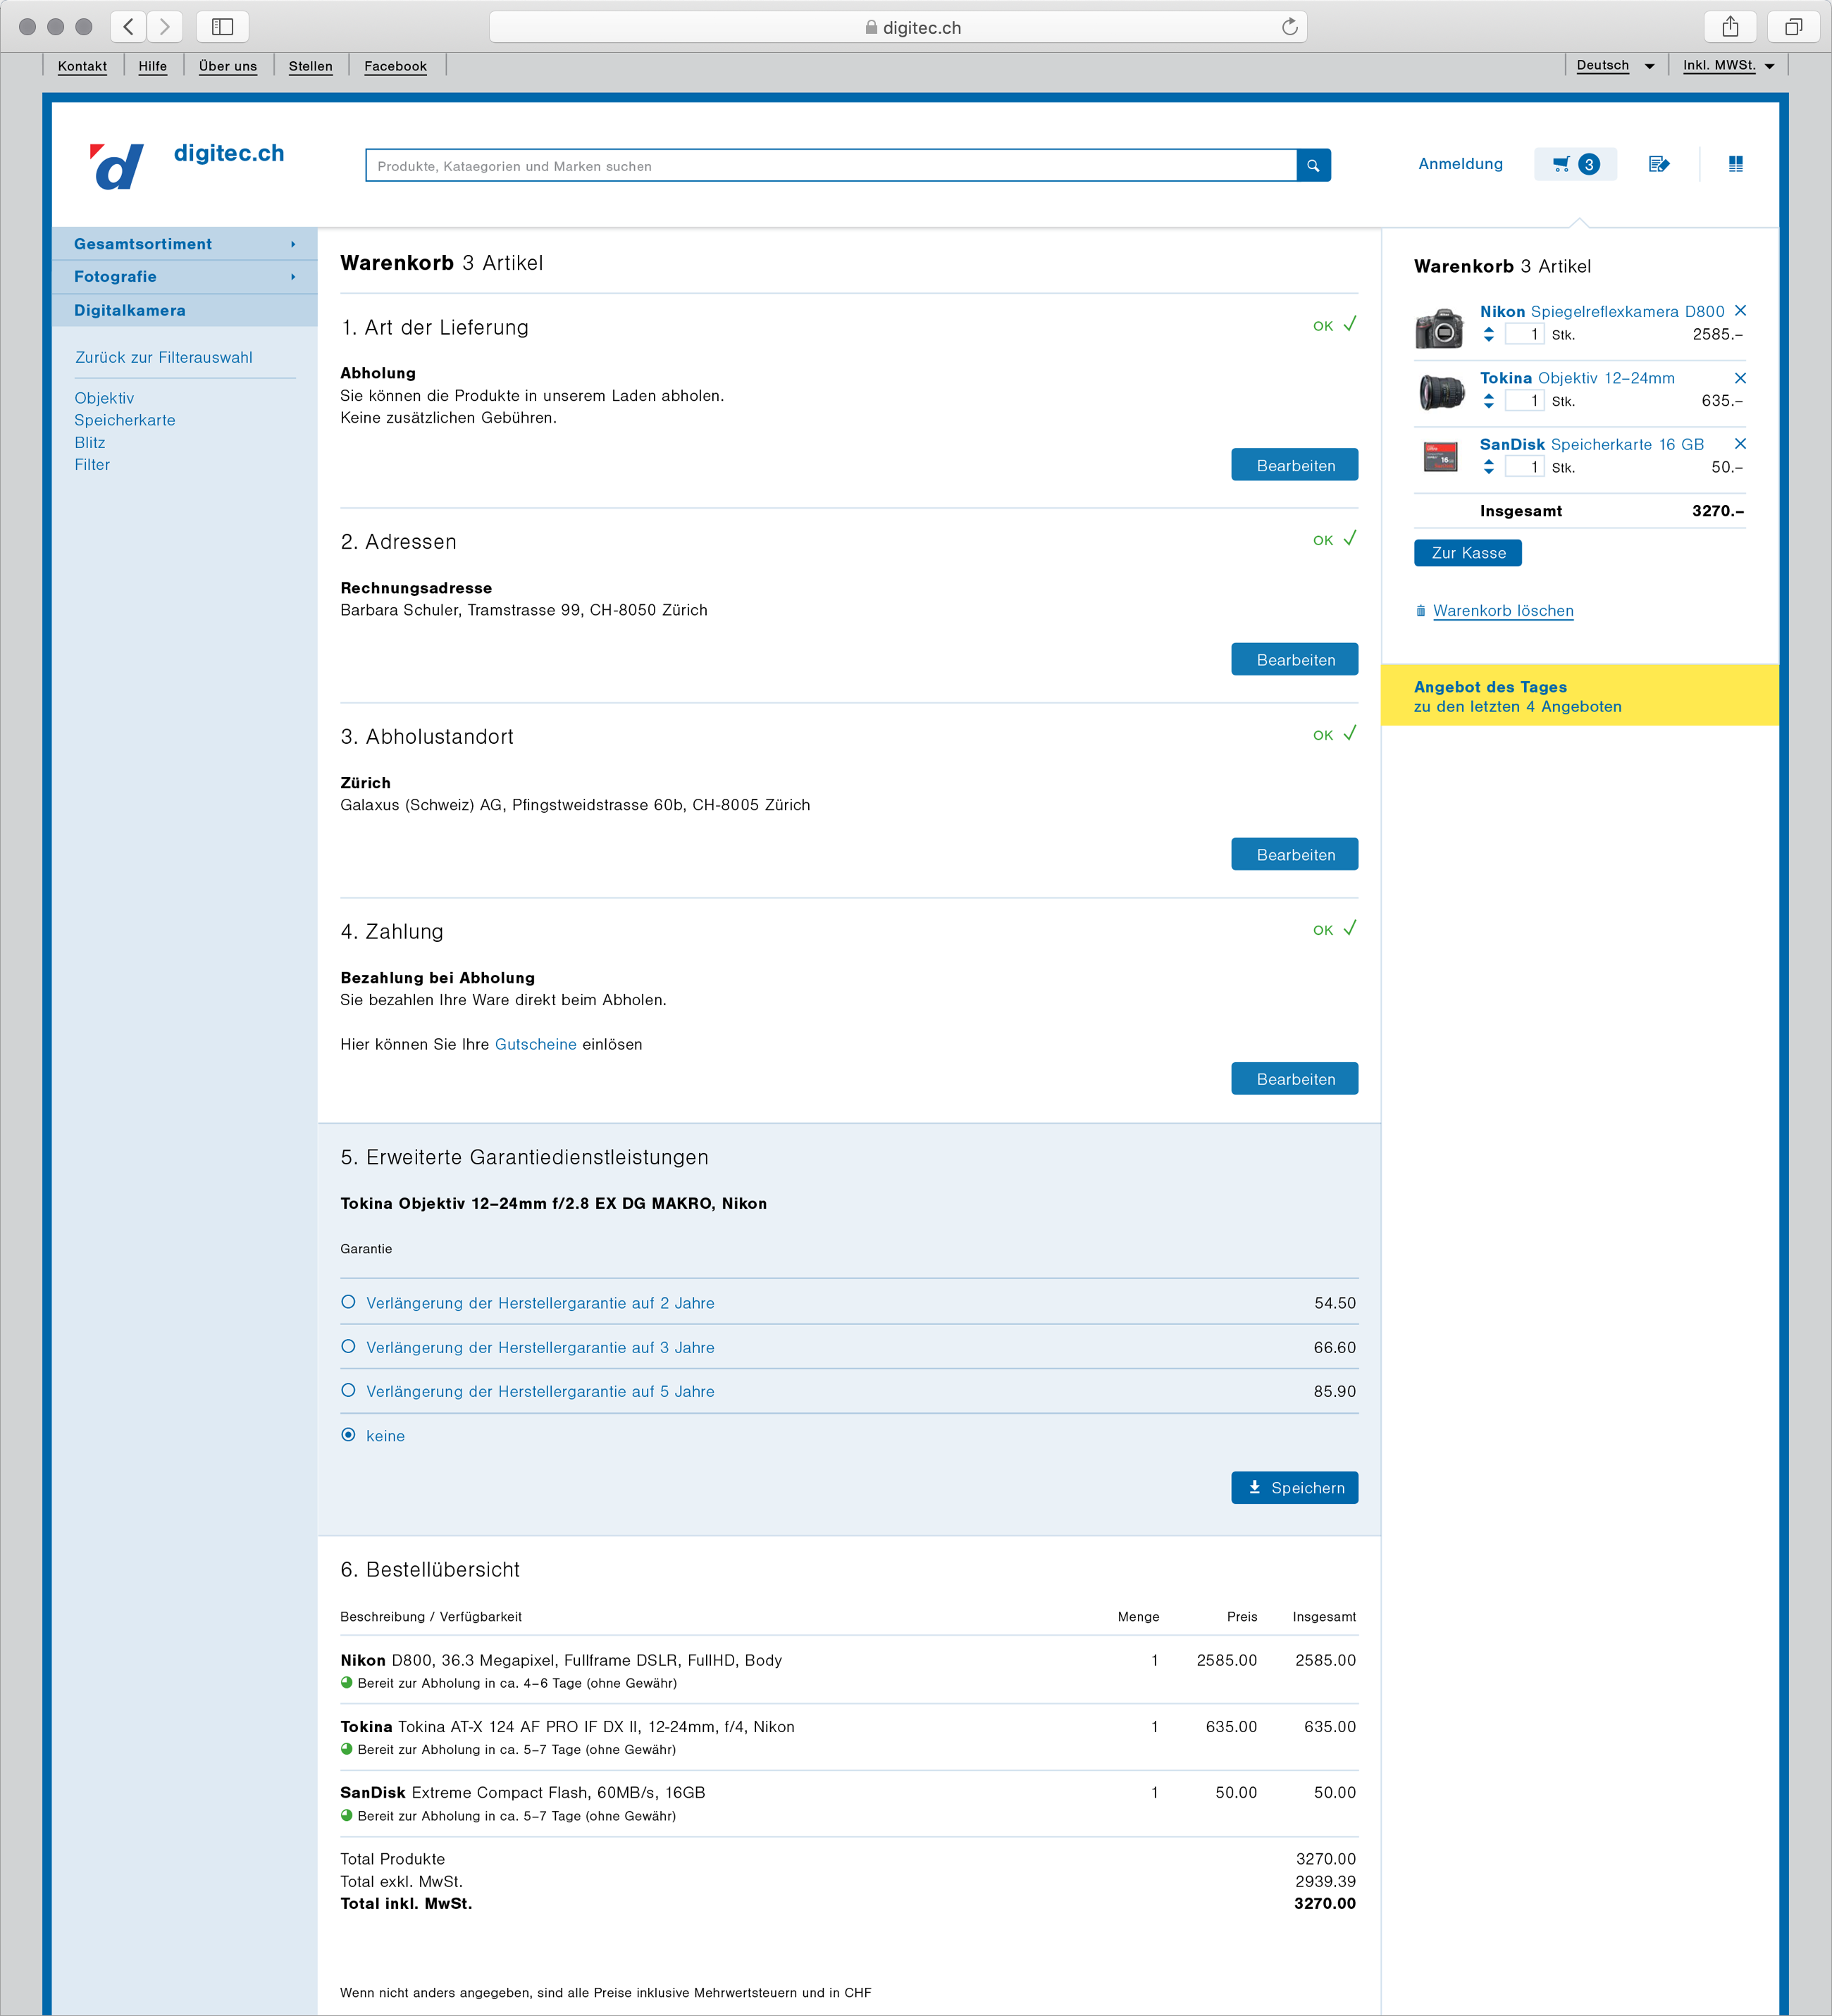Click Warenkorb löschen link
This screenshot has height=2016, width=1832.
coord(1503,611)
